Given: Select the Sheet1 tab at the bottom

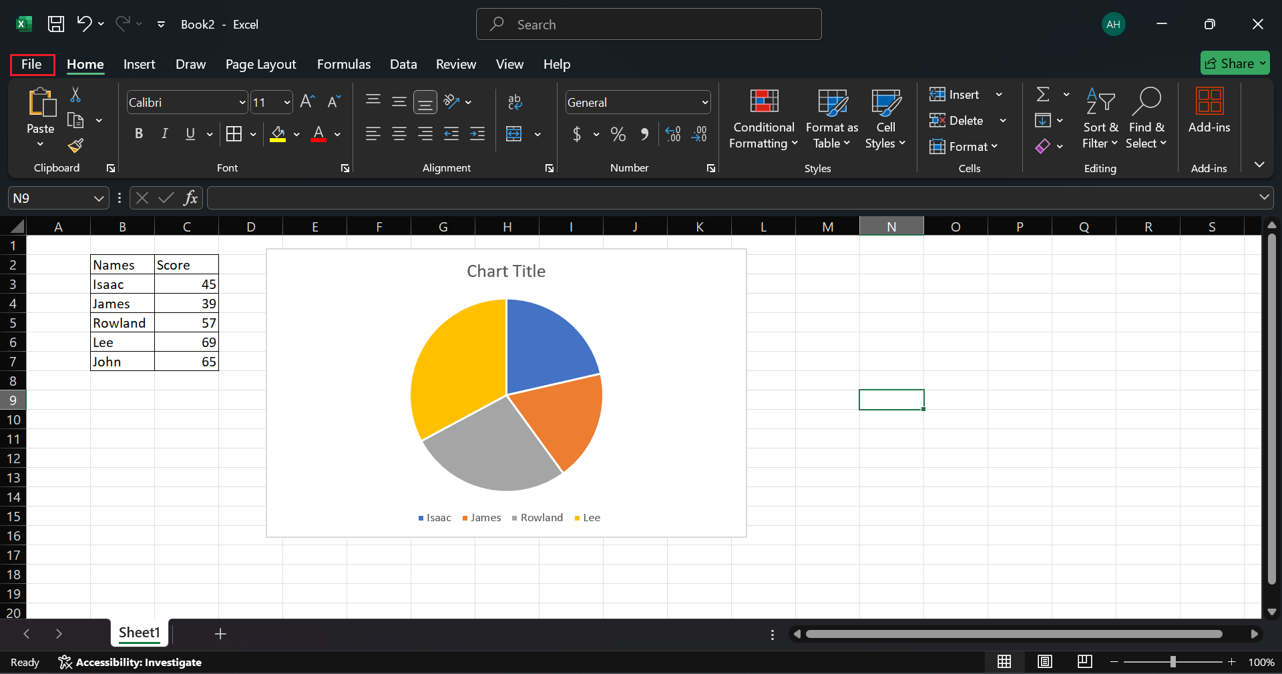Looking at the screenshot, I should point(139,633).
